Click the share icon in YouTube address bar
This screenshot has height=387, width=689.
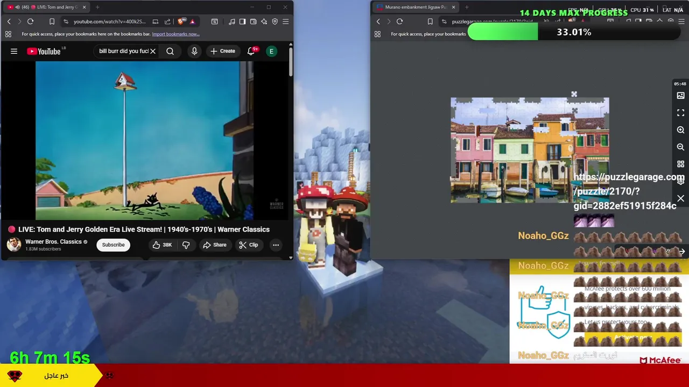click(167, 21)
